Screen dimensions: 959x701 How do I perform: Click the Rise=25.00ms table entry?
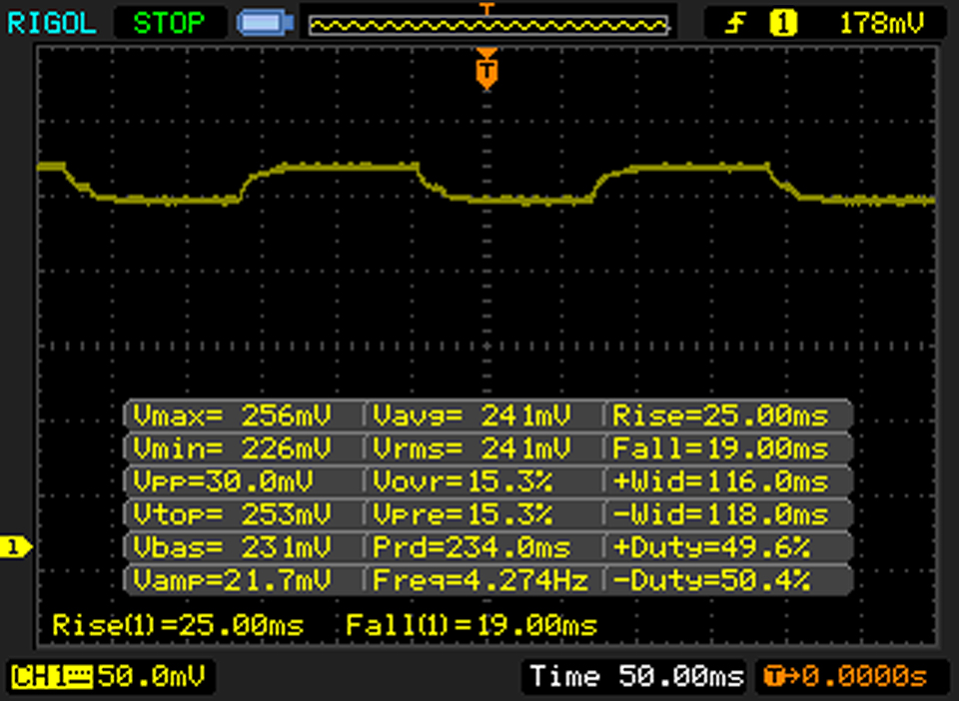pos(720,415)
